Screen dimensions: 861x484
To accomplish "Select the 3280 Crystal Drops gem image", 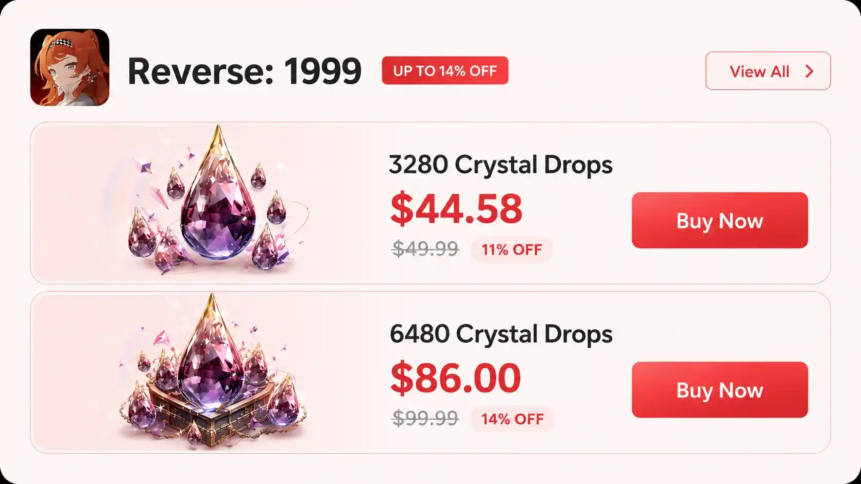I will pyautogui.click(x=216, y=198).
